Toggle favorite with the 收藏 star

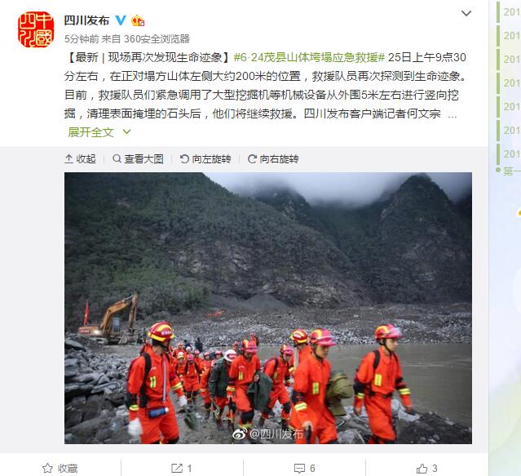tap(60, 469)
